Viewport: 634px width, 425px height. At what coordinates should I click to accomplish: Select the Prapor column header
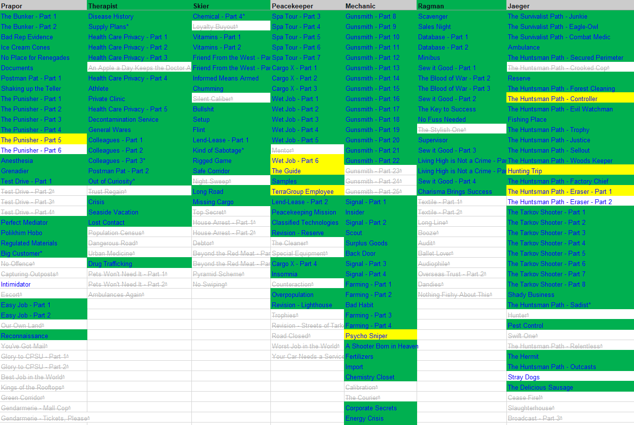tap(44, 5)
